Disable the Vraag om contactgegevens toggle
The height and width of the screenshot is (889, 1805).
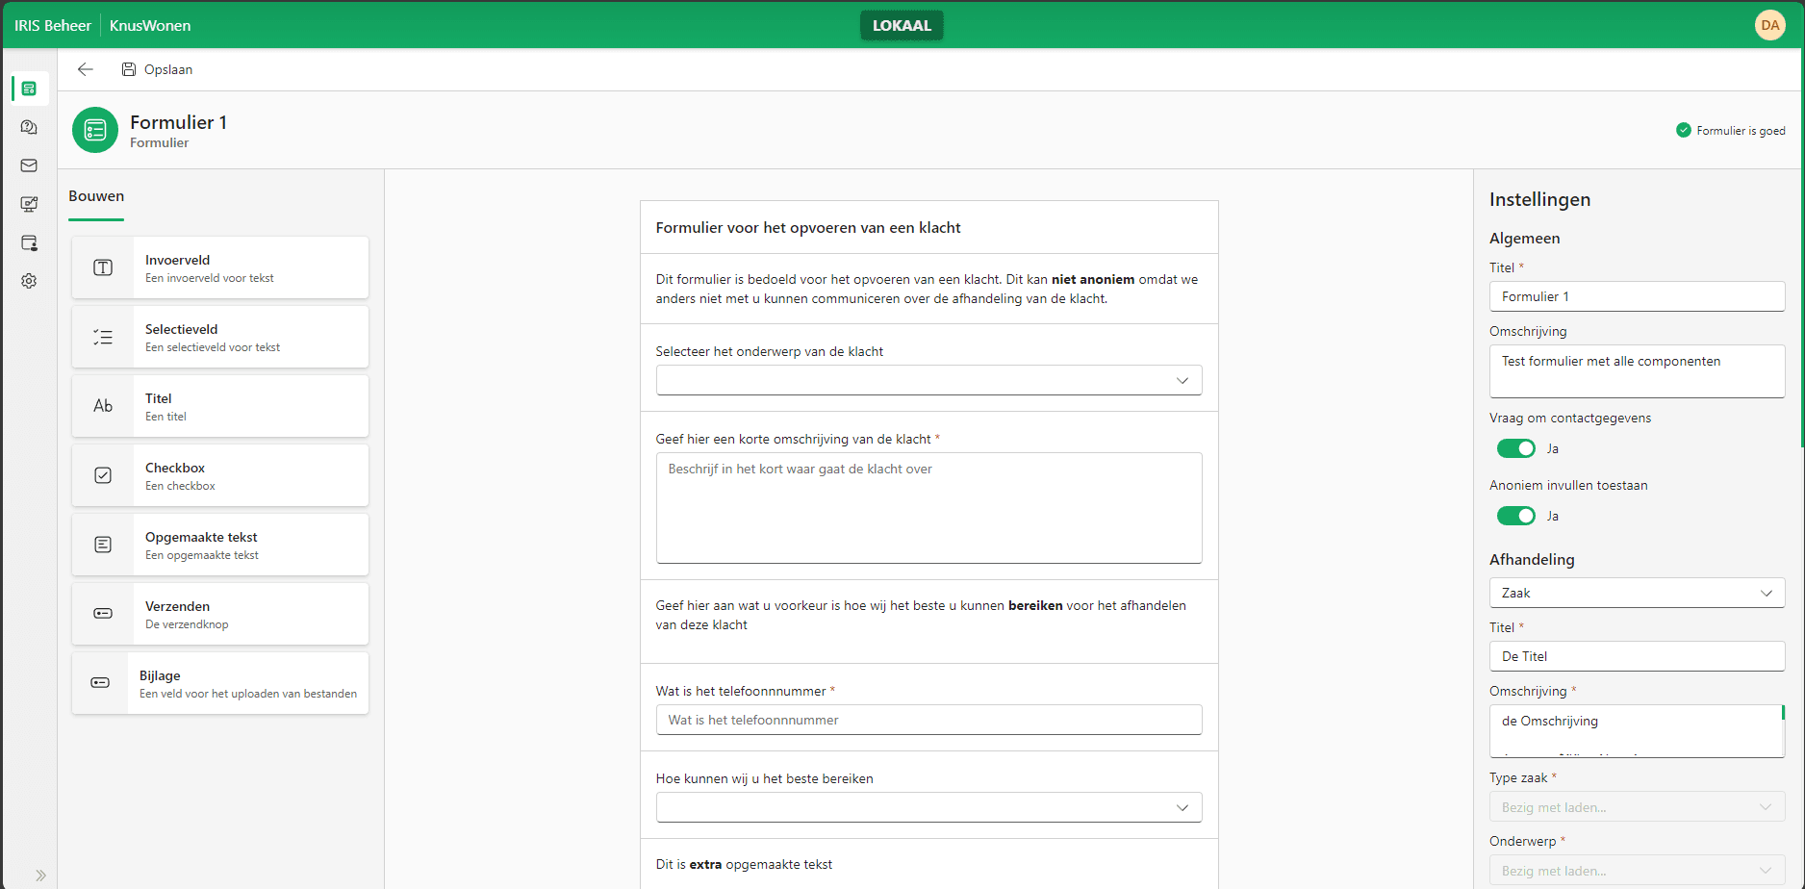pos(1515,447)
